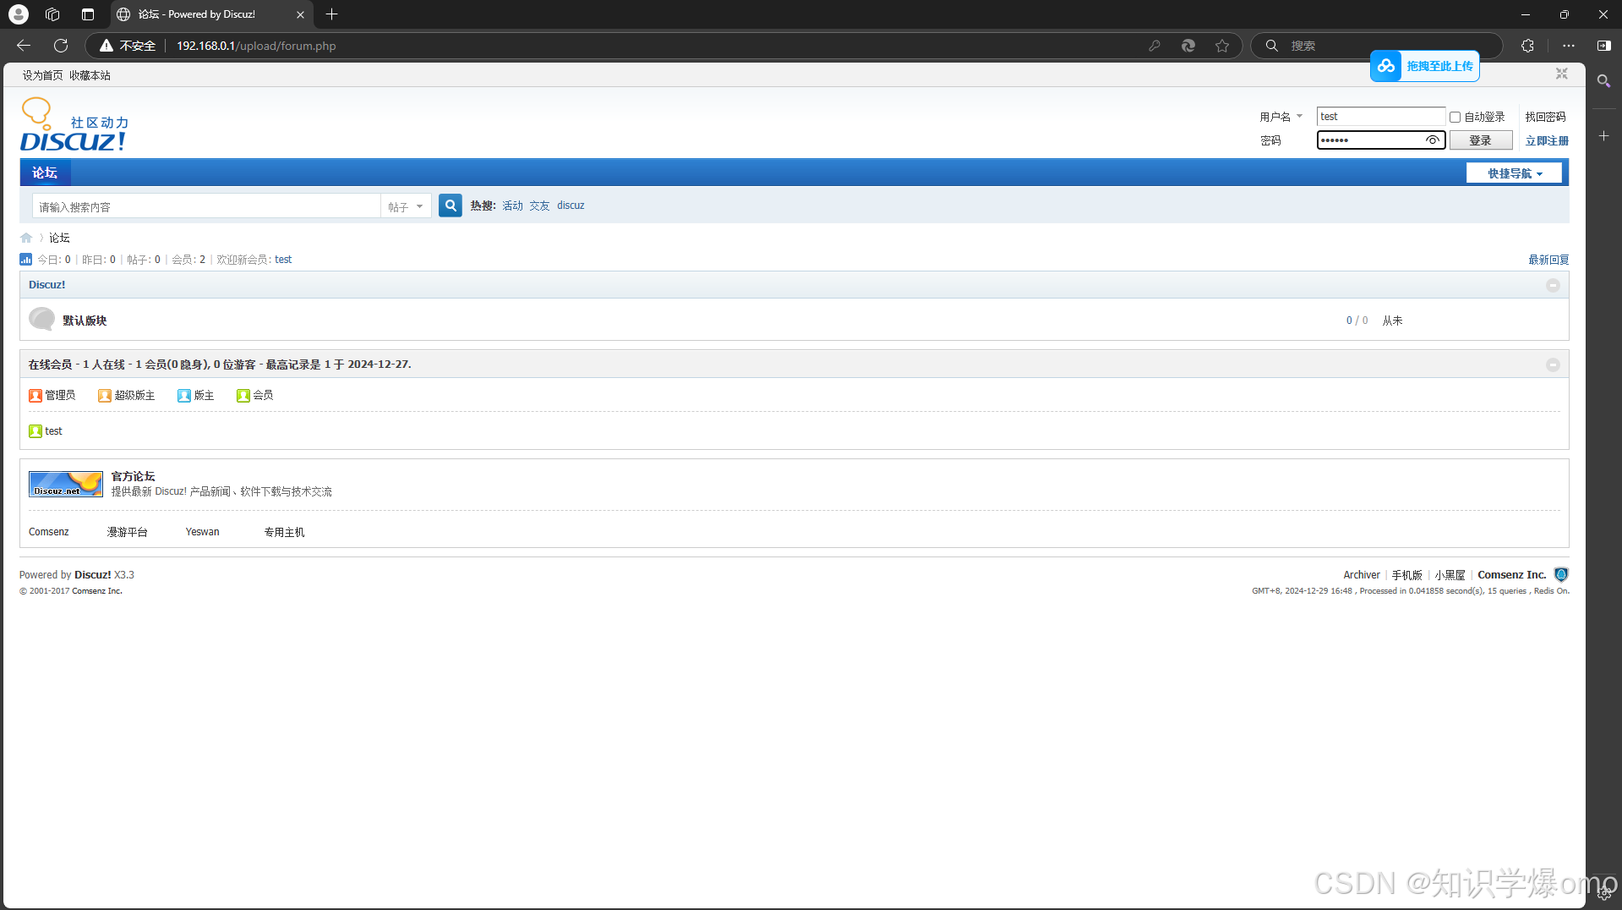
Task: Click hot search term discuz
Action: click(571, 206)
